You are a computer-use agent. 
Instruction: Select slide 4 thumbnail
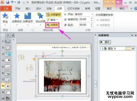coord(8,60)
